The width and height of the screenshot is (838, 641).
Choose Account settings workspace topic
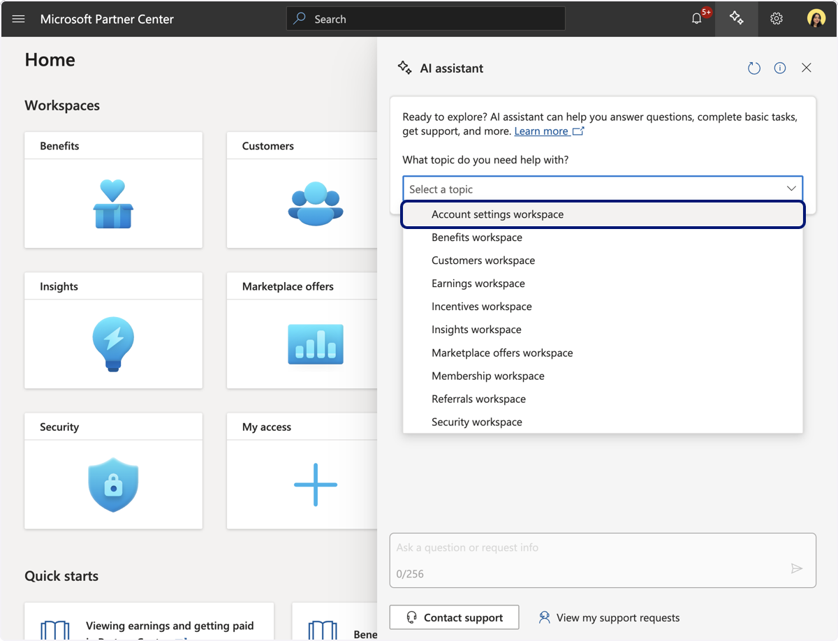[603, 214]
